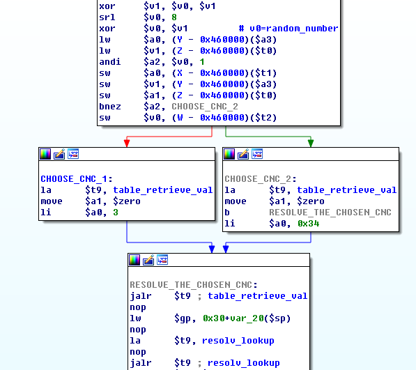Set node color of CHOOSE_CNC_2 block
This screenshot has height=370, width=416.
pyautogui.click(x=229, y=154)
